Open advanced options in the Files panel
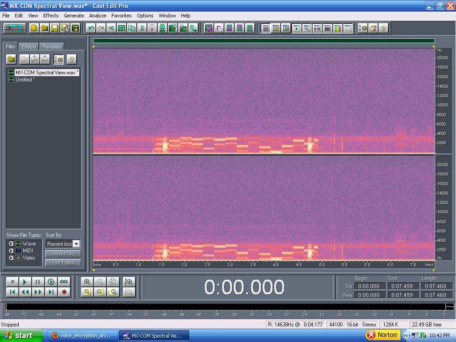Image resolution: width=456 pixels, height=342 pixels. point(58,59)
